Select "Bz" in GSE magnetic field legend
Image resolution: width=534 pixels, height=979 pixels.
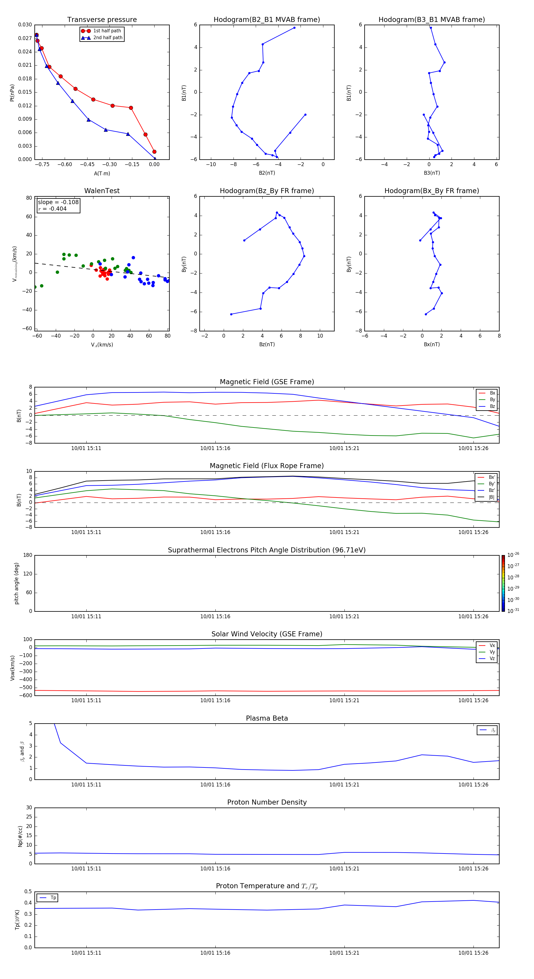coord(487,406)
